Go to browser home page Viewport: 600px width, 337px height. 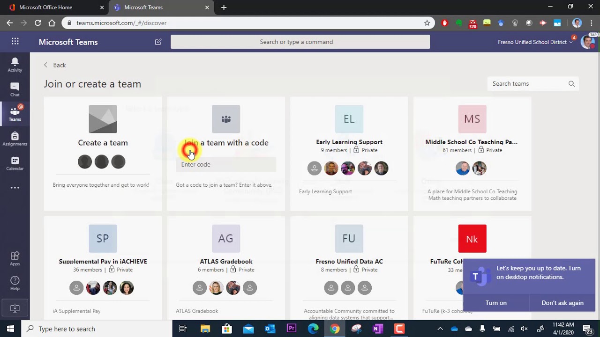pyautogui.click(x=52, y=23)
